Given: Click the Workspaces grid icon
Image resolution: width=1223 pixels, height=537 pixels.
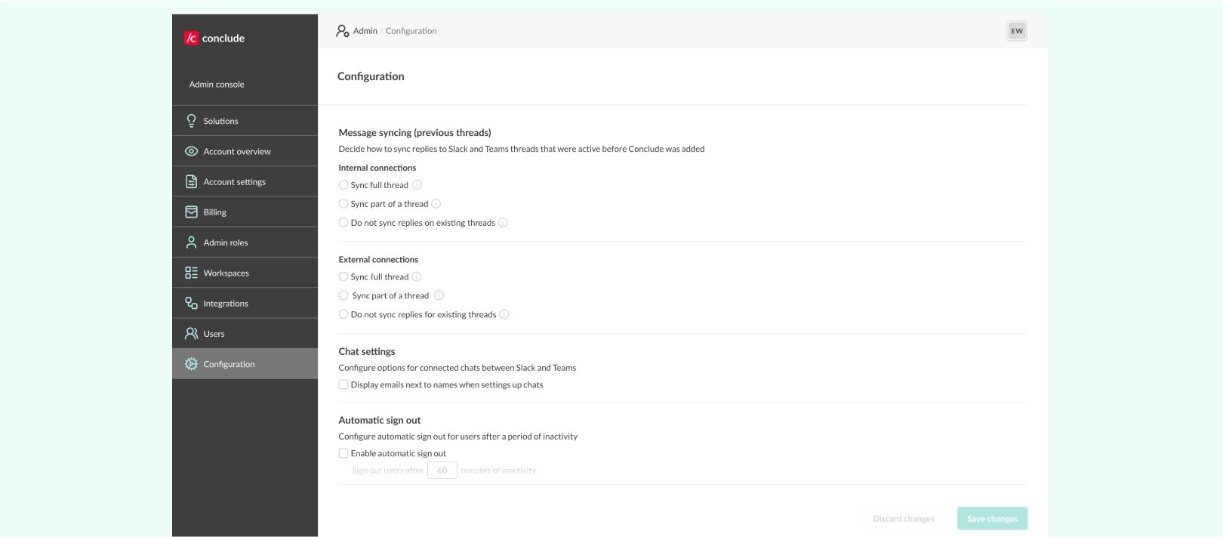Looking at the screenshot, I should pos(191,273).
